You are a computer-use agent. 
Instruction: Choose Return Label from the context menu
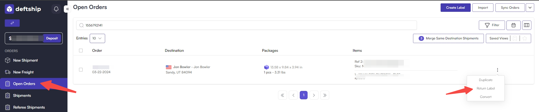[486, 88]
